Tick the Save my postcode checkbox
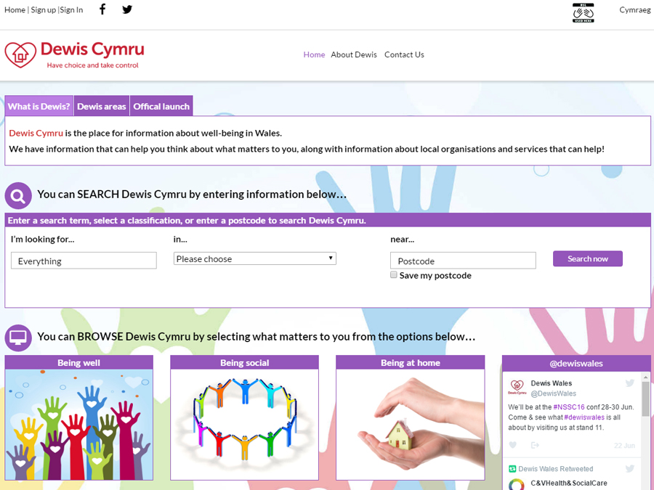 393,274
